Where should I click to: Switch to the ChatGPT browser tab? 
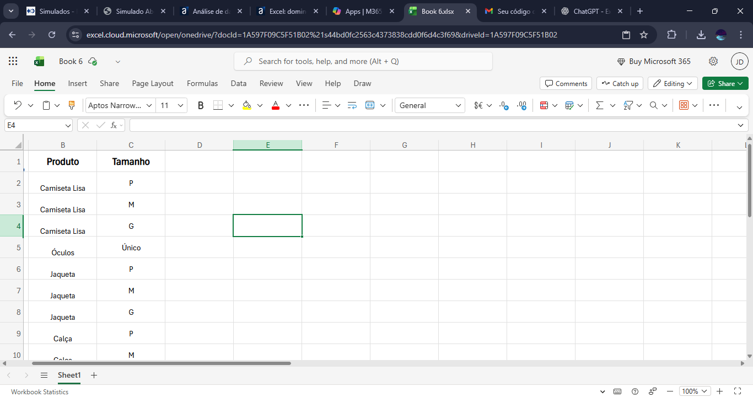tap(591, 11)
